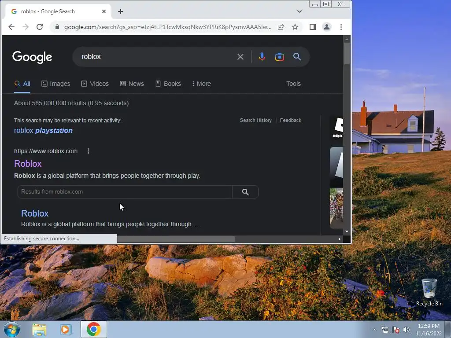Search within roblox.com magnifier button
Screen dimensions: 451x338
click(245, 192)
